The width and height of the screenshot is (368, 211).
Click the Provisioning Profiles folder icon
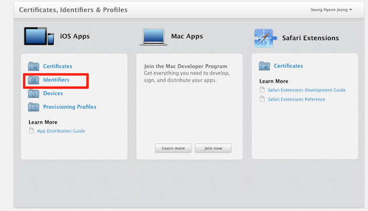(33, 107)
